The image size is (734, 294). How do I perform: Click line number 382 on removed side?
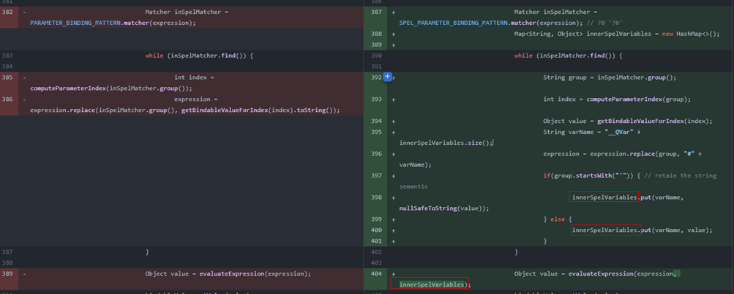pyautogui.click(x=8, y=12)
